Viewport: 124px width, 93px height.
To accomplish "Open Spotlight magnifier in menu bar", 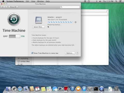I will click(116, 1).
